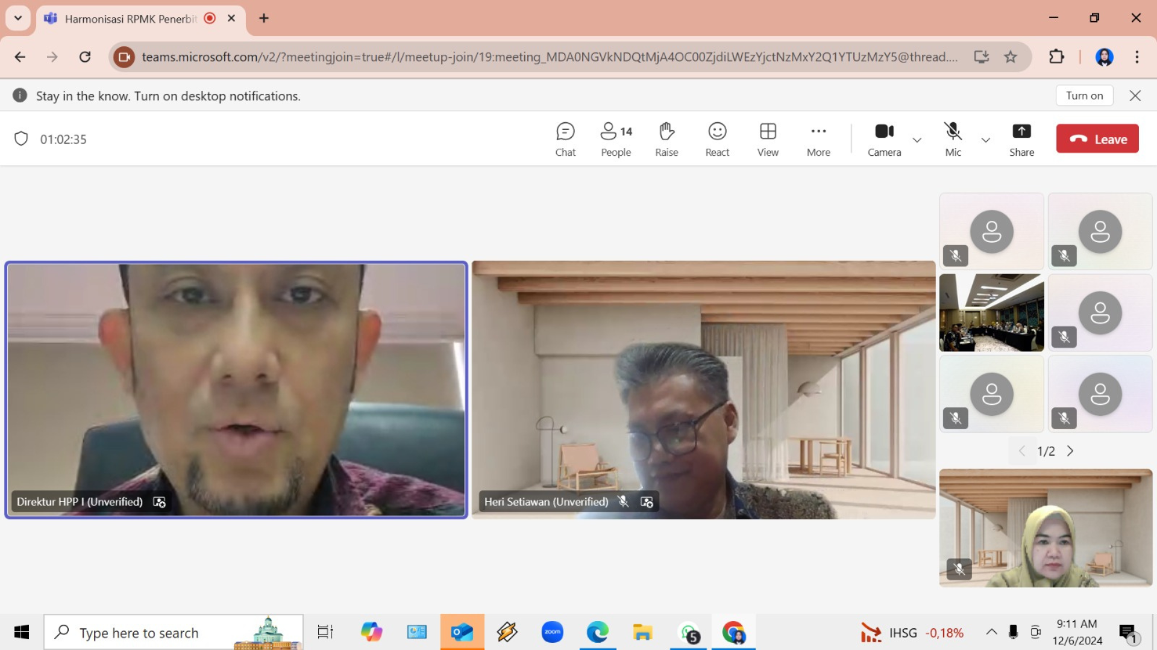Raise your hand in the meeting
Viewport: 1157px width, 650px height.
tap(666, 139)
